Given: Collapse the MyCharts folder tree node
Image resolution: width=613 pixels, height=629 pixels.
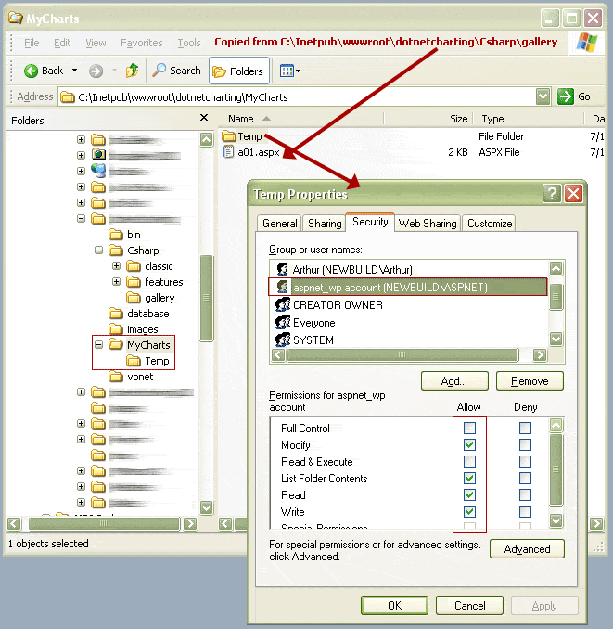Looking at the screenshot, I should (98, 345).
